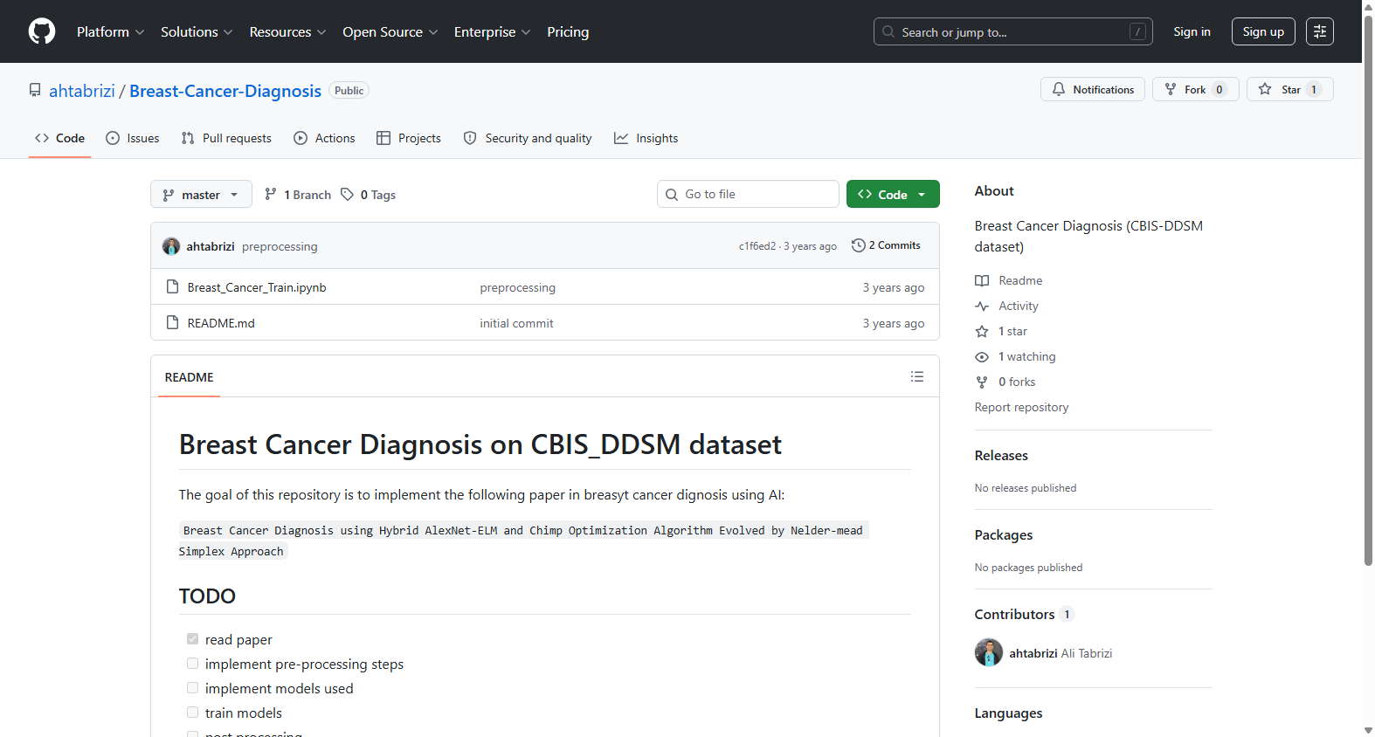Open commit hash c1f6ed2
Screen dimensions: 1375x737
[x=757, y=246]
